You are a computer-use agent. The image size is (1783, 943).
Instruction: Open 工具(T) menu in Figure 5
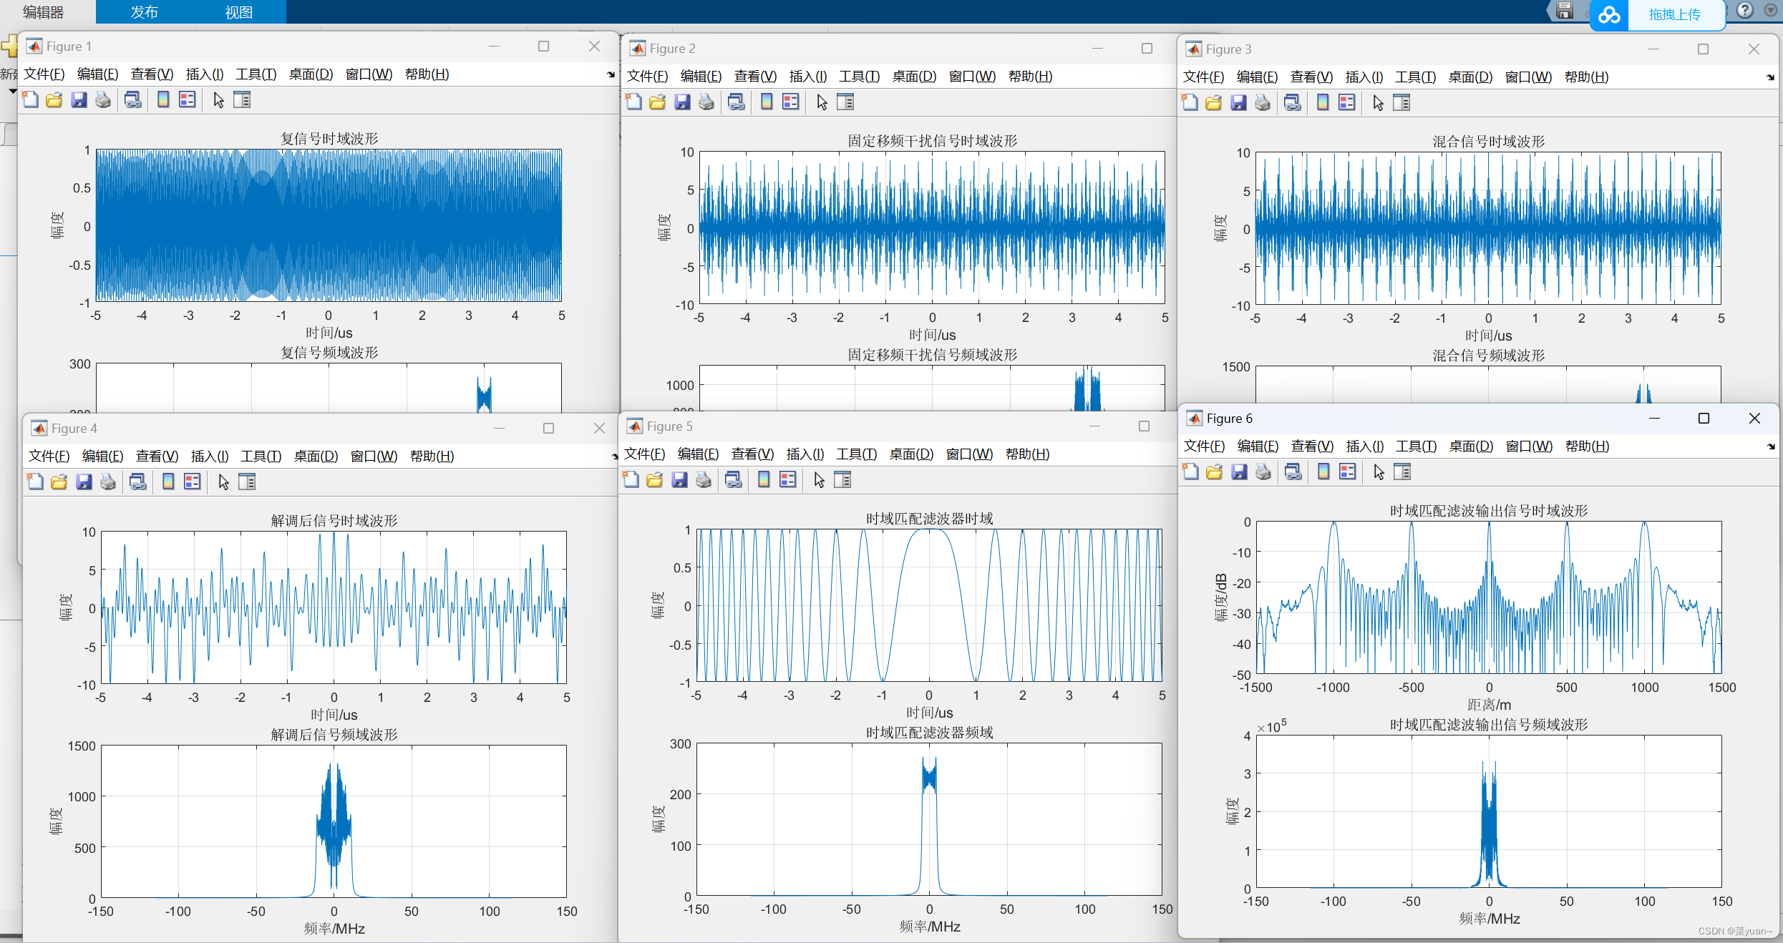point(857,454)
